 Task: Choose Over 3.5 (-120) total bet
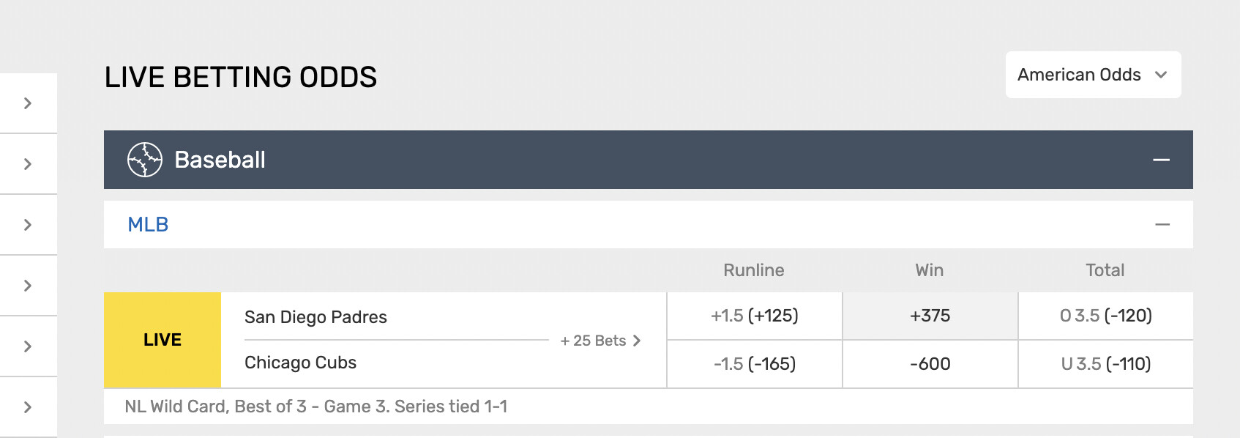(x=1105, y=316)
